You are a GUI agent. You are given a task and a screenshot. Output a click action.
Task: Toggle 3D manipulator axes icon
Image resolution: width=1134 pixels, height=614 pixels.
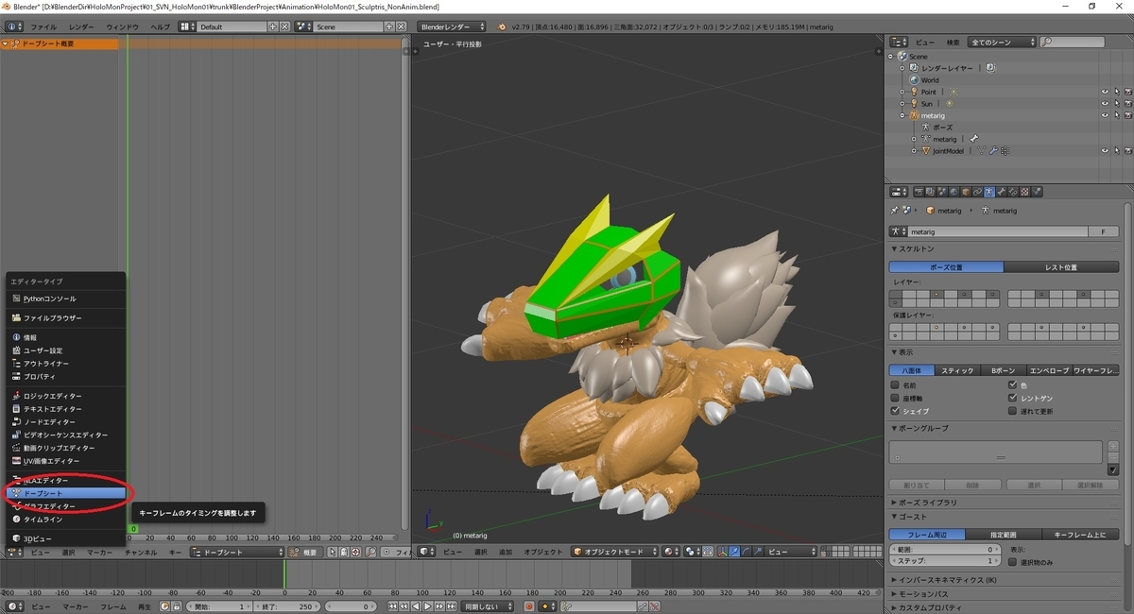(723, 552)
